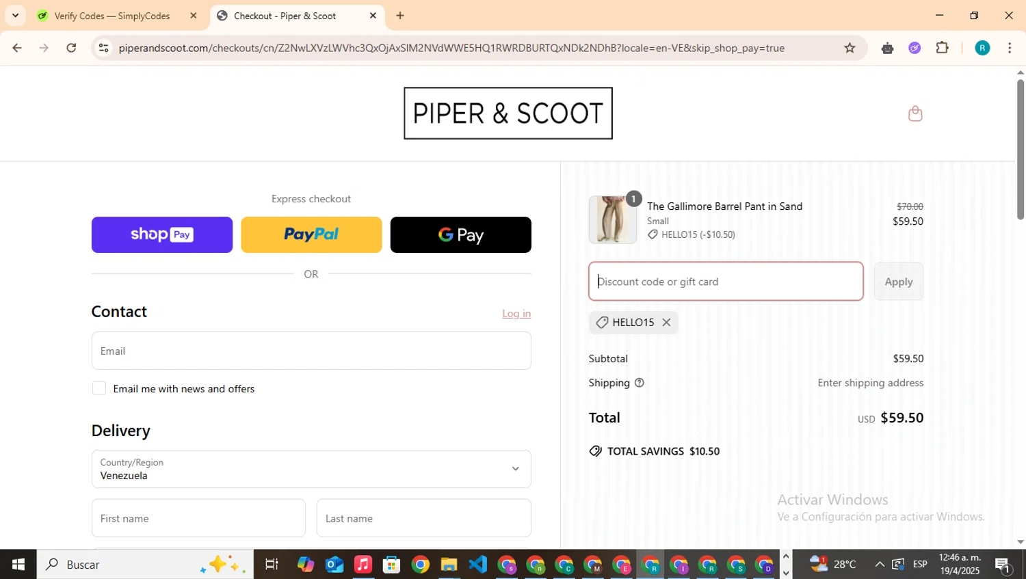Open File Explorer from taskbar

[x=449, y=565]
